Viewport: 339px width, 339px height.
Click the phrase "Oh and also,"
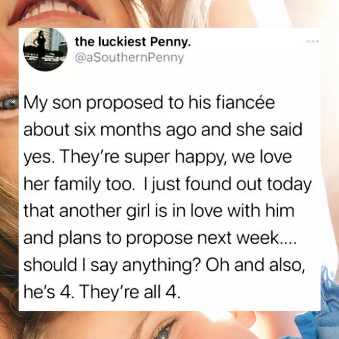(255, 265)
